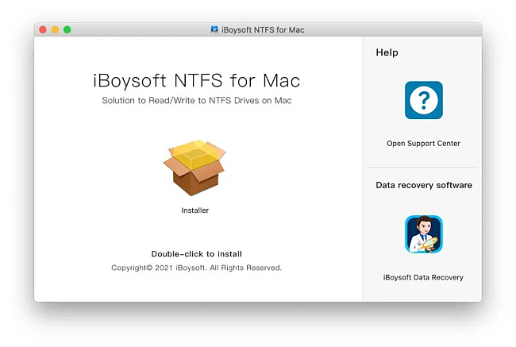Zoom the window with the green button
This screenshot has height=347, width=516.
click(x=67, y=29)
